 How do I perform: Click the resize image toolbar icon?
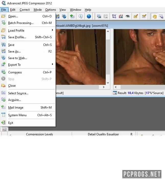point(121,16)
